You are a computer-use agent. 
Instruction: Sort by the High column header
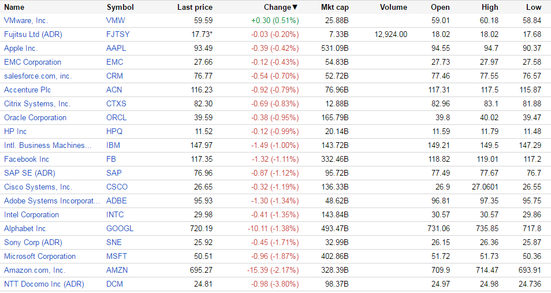[x=490, y=8]
